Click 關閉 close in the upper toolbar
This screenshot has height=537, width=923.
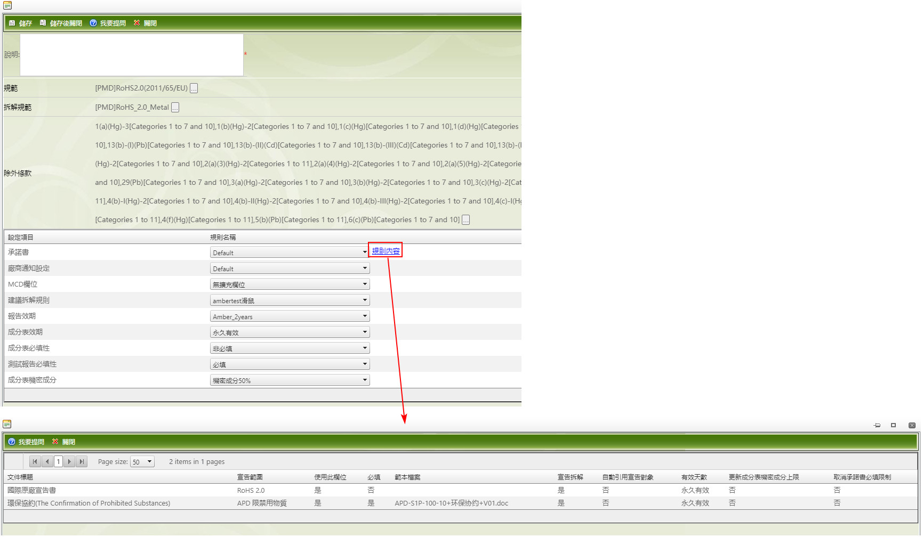[x=145, y=23]
